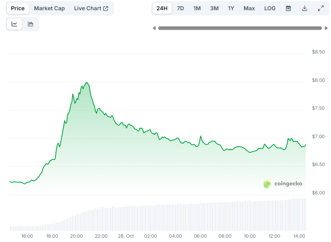331x242 pixels.
Task: Select the line chart view icon
Action: point(15,24)
